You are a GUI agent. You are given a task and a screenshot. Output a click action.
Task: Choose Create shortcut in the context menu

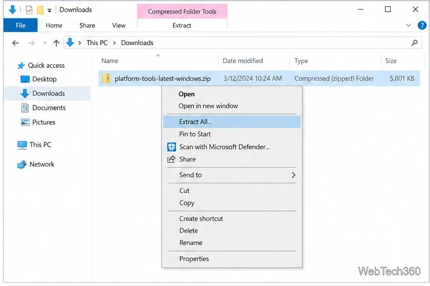coord(232,218)
